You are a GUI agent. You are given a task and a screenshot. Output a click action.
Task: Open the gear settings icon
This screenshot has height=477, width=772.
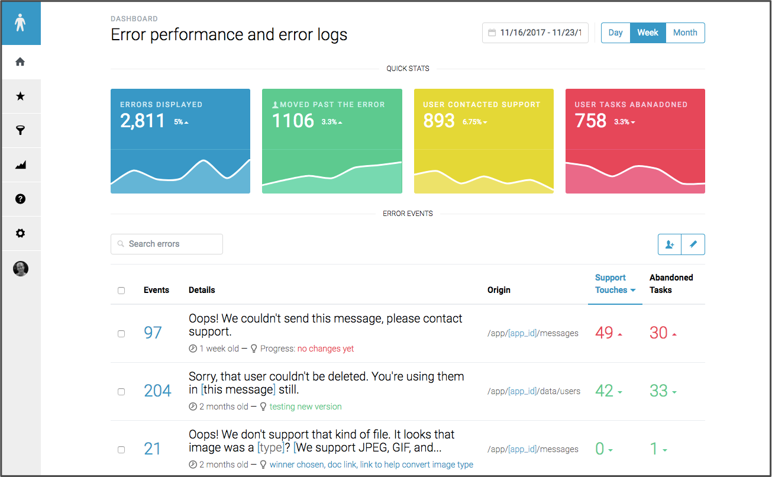[x=21, y=233]
